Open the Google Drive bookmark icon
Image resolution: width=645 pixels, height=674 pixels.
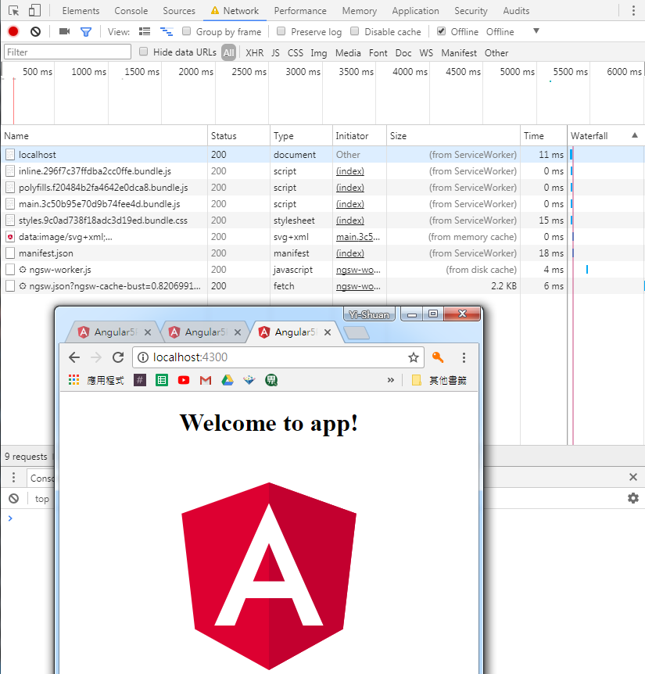pyautogui.click(x=228, y=380)
